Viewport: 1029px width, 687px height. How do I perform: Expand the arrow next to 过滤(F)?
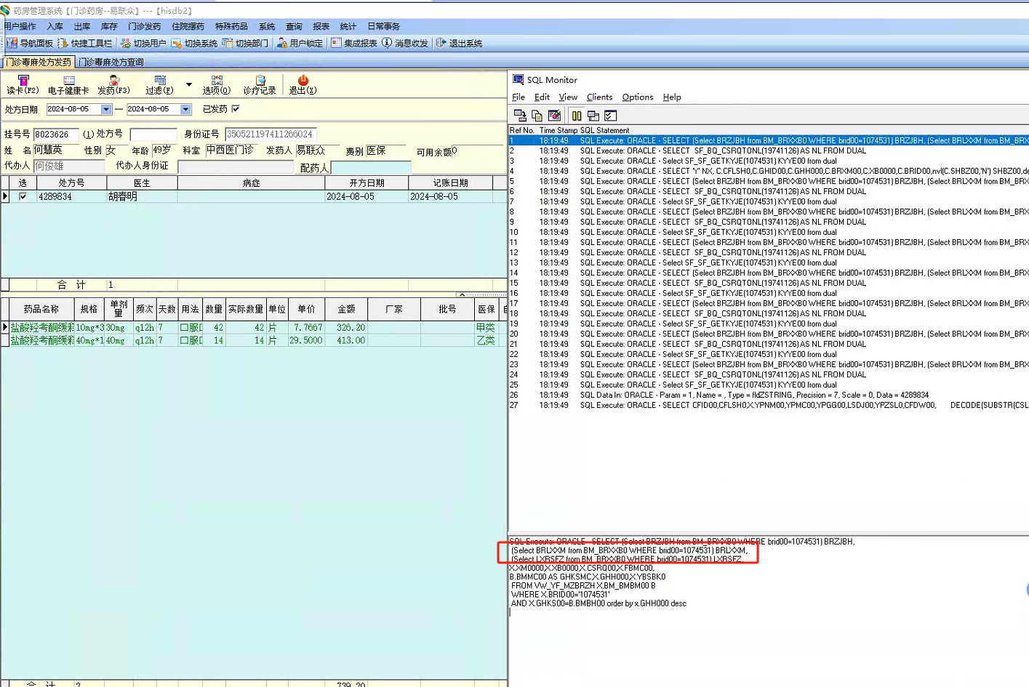click(x=189, y=85)
